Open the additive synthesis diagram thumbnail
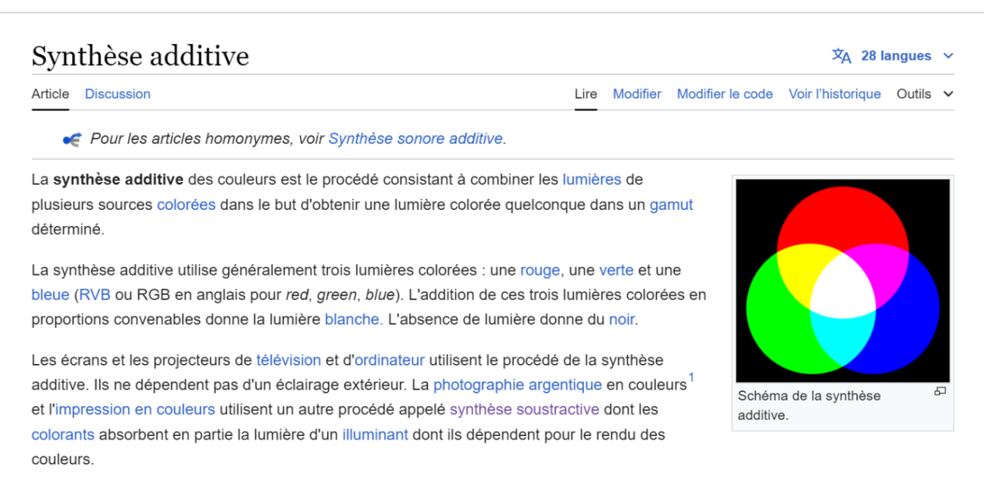This screenshot has height=491, width=984. (x=842, y=280)
